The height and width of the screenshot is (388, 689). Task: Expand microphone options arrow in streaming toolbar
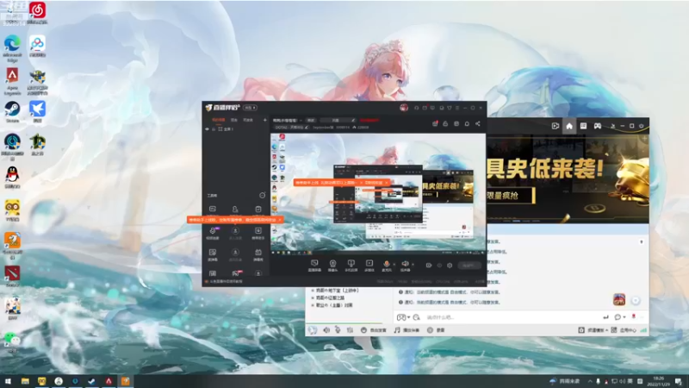[394, 265]
